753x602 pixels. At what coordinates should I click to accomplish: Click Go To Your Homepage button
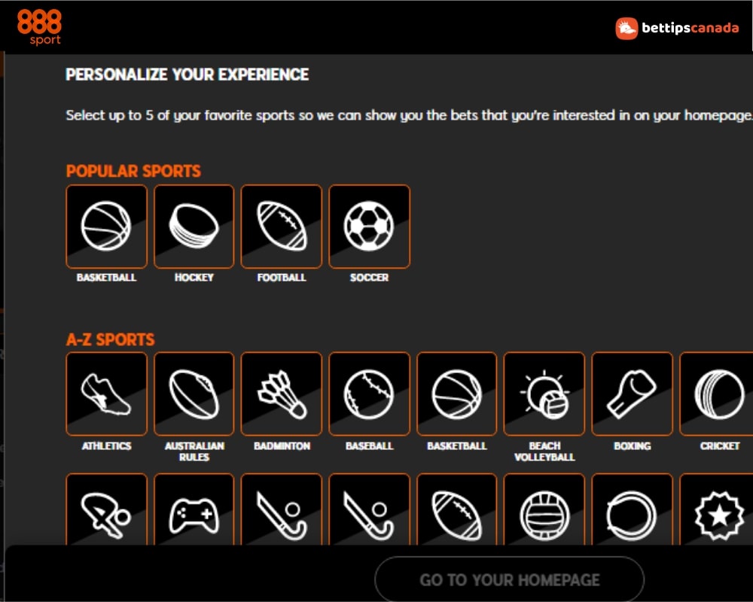coord(509,579)
